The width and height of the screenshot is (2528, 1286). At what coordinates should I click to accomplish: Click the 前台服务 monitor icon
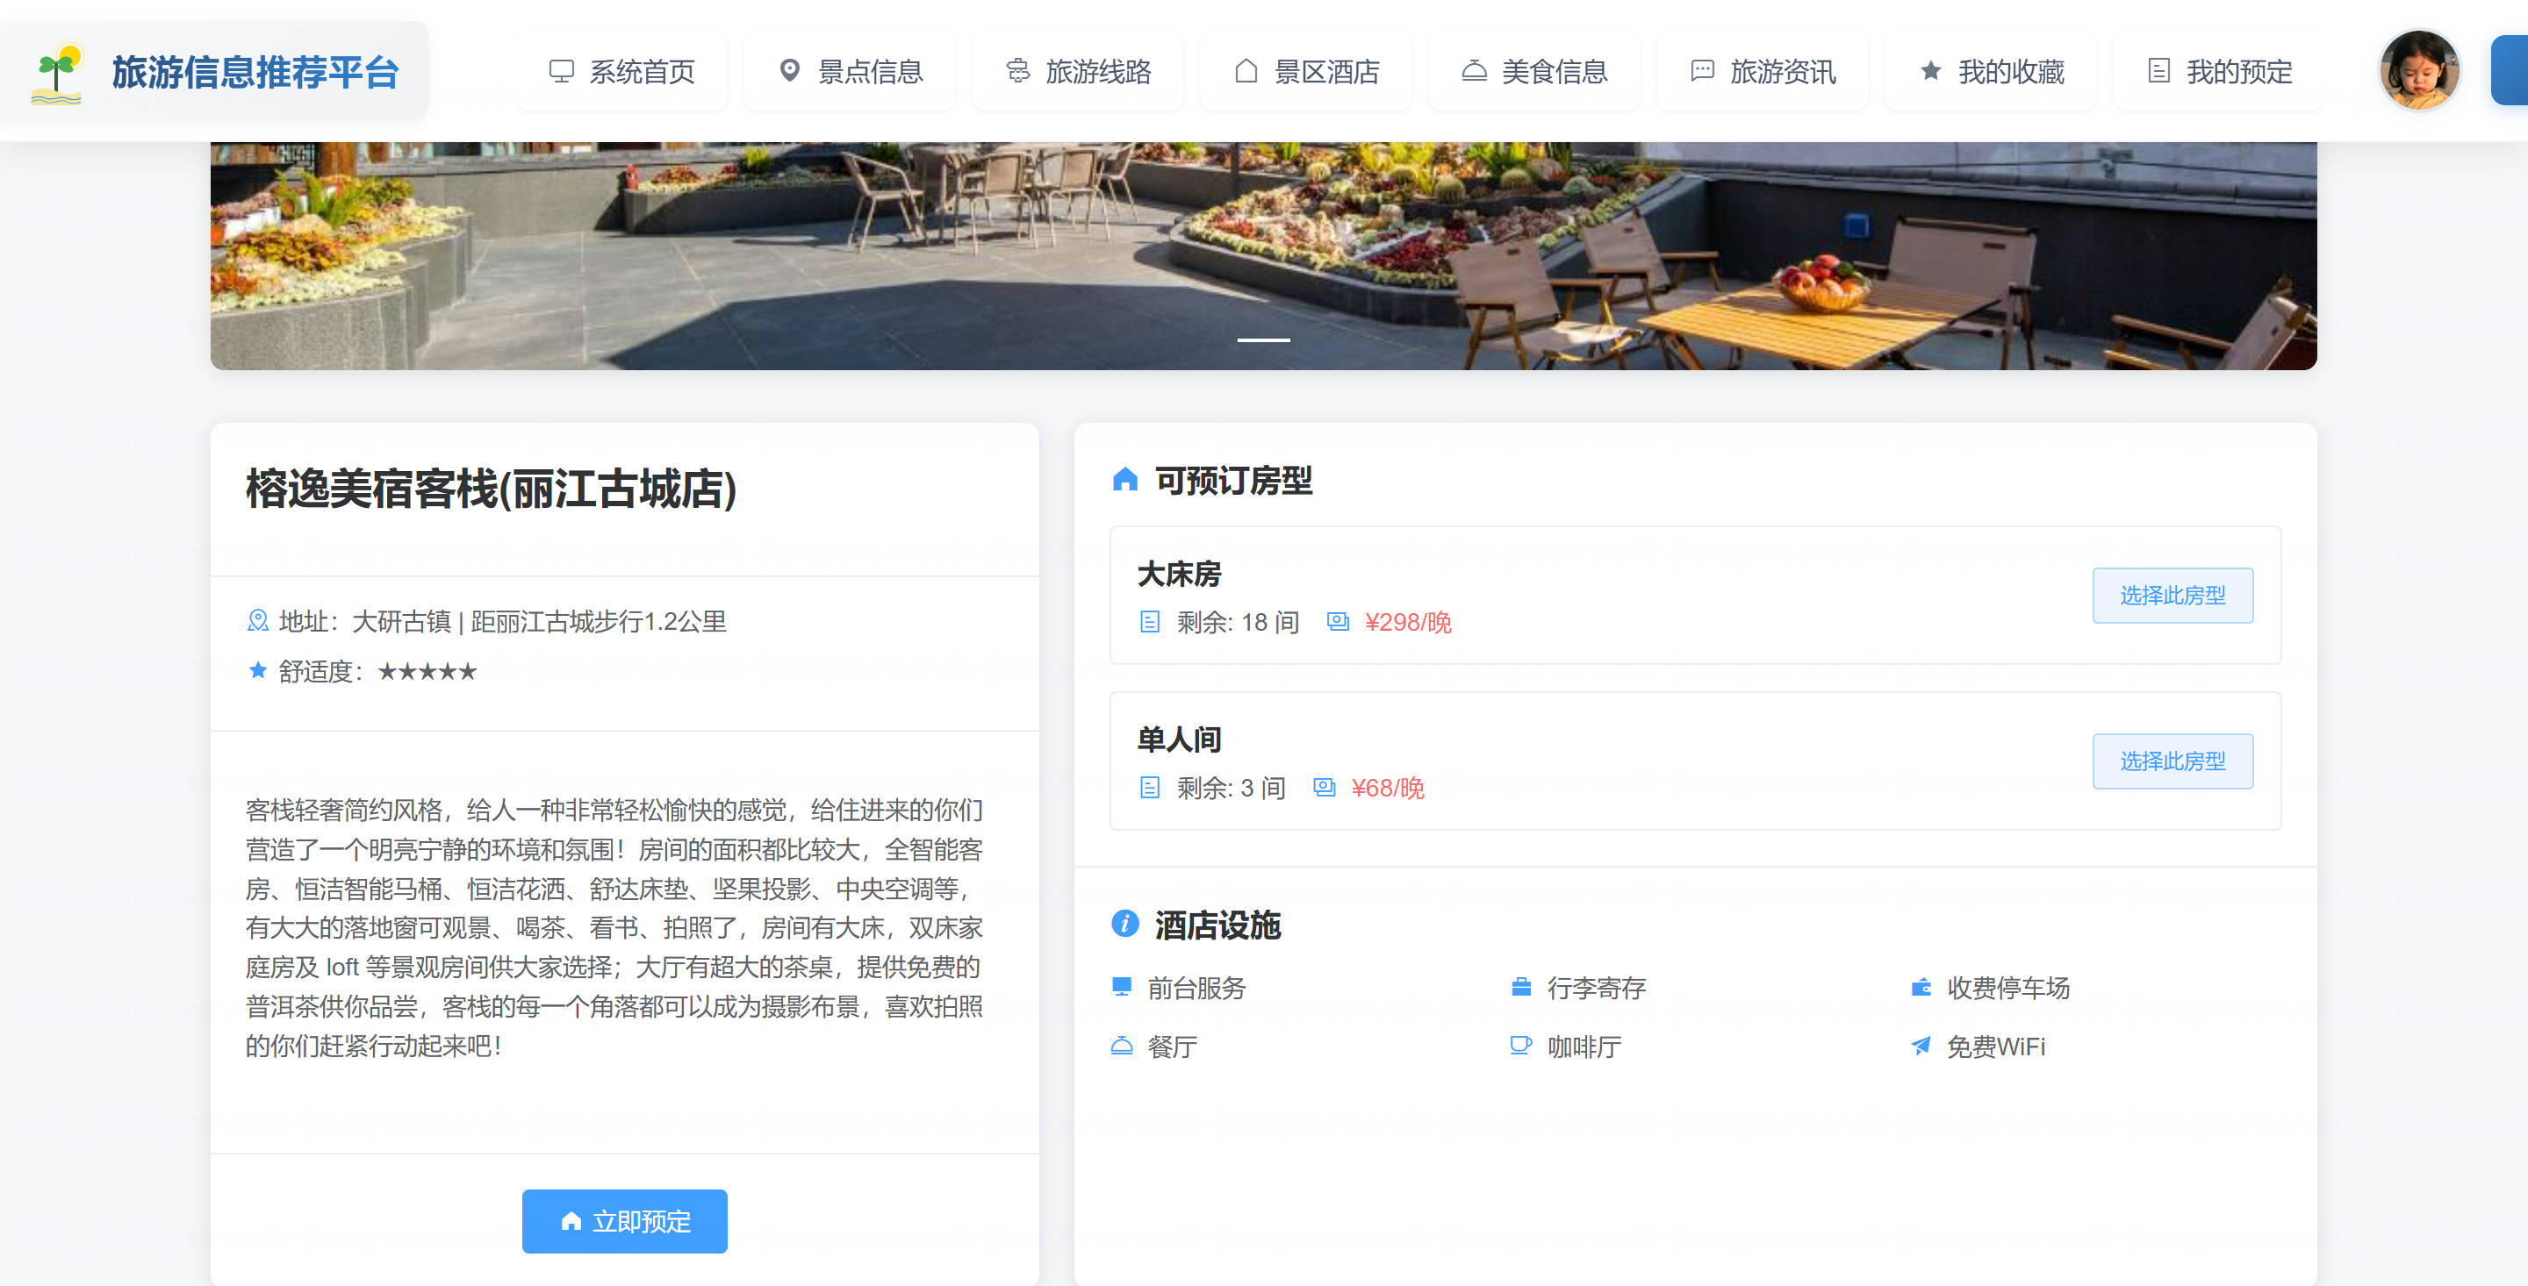1121,987
